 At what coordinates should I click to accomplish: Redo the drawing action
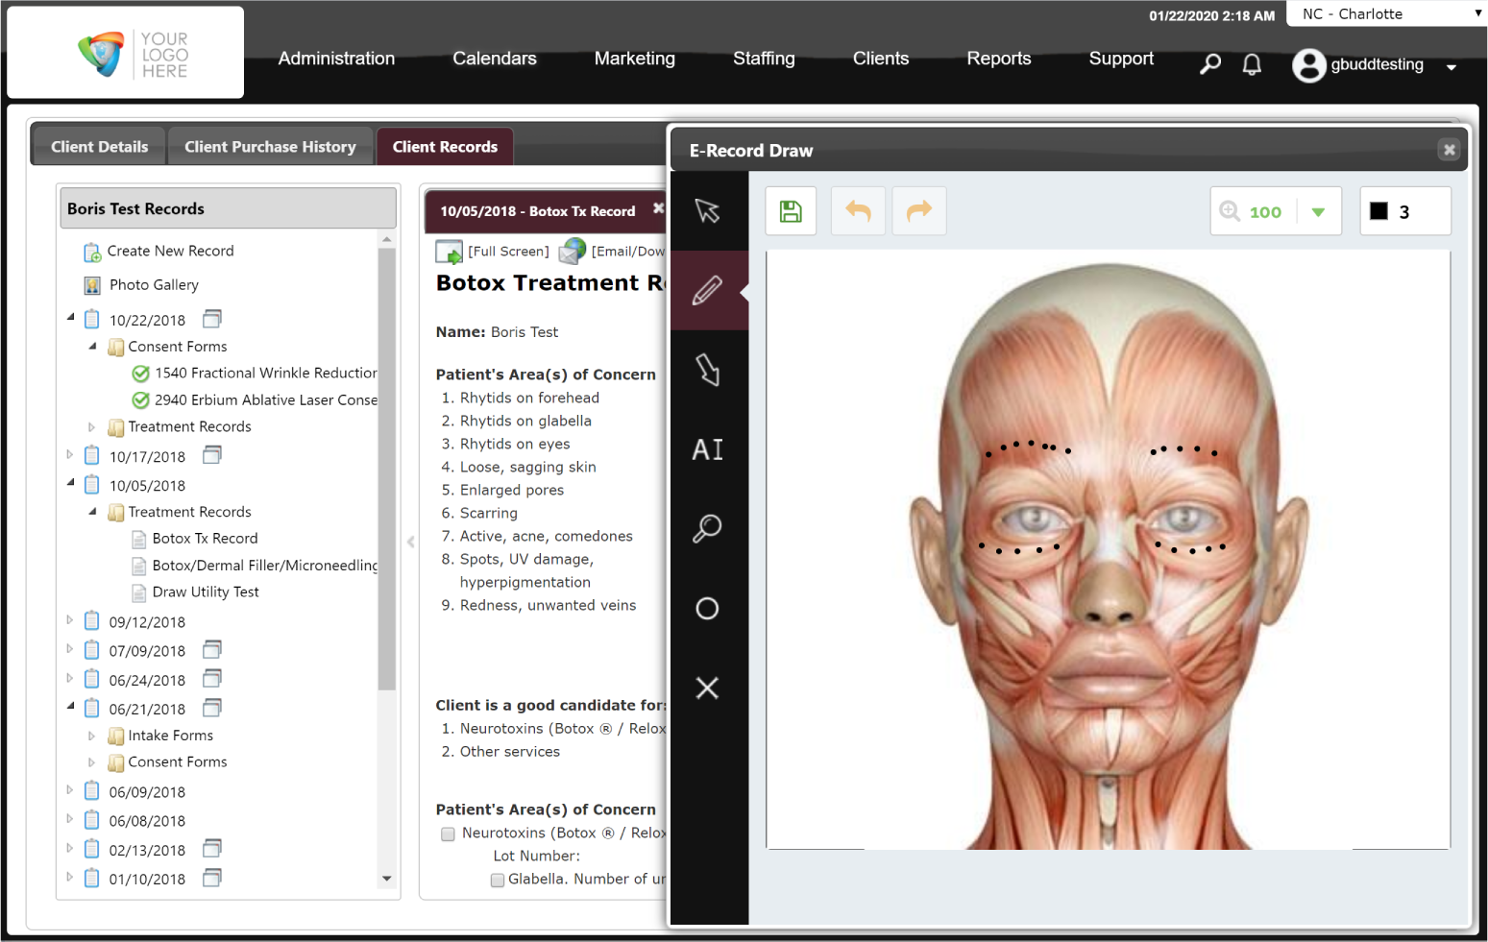919,211
